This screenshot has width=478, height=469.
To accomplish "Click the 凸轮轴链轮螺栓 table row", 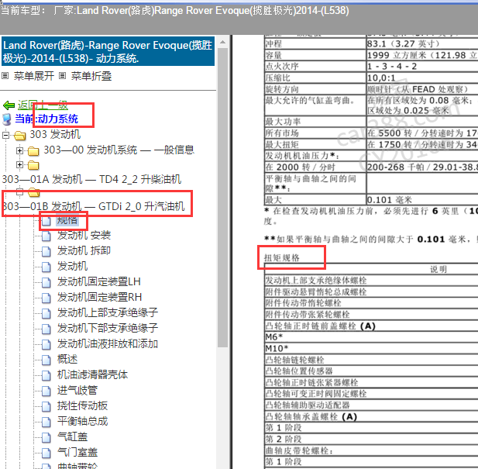I will [371, 360].
